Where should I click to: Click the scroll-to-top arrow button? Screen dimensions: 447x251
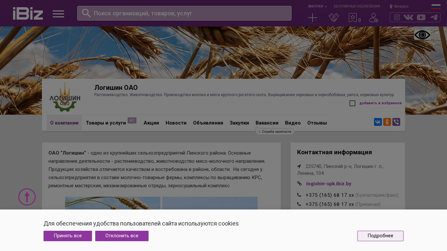pyautogui.click(x=27, y=197)
